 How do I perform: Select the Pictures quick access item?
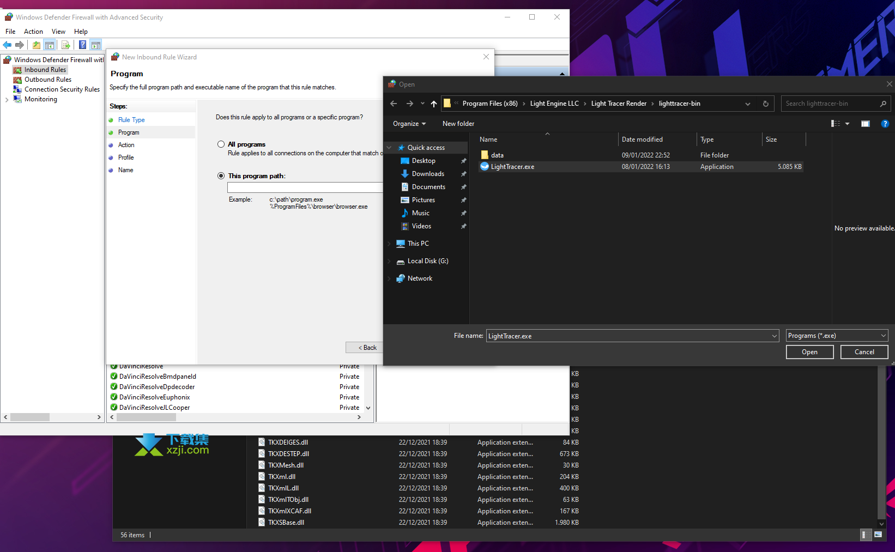423,200
